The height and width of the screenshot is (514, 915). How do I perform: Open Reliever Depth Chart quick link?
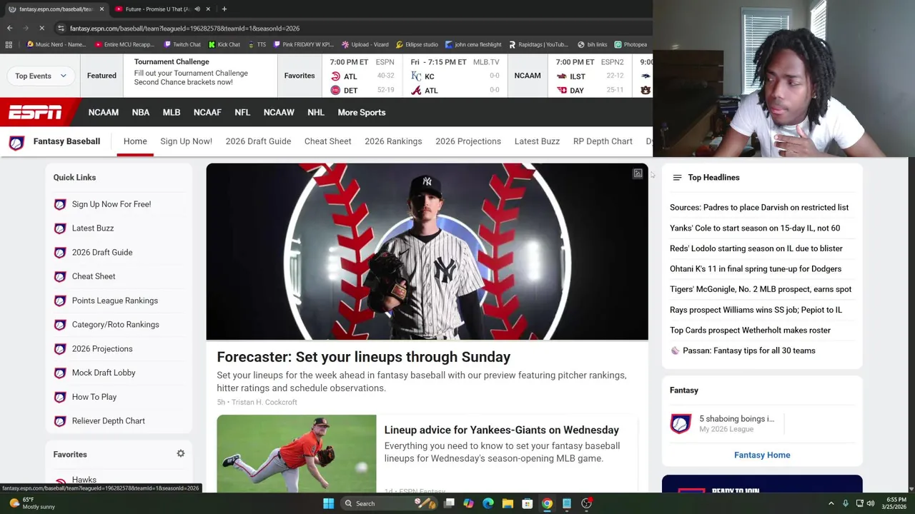[109, 421]
